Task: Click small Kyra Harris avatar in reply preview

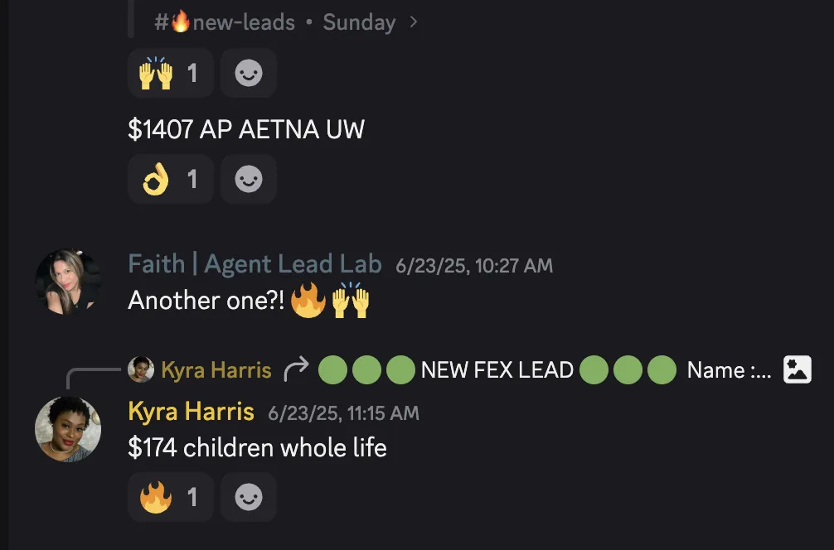Action: pos(141,369)
